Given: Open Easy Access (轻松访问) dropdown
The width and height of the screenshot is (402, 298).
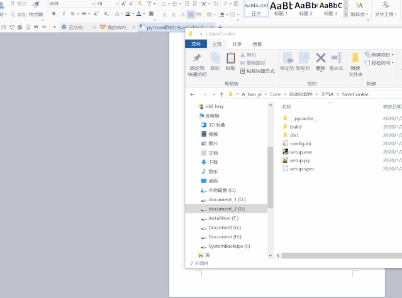Looking at the screenshot, I should coord(379,63).
